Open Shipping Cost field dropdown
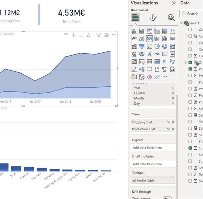 [x=168, y=122]
